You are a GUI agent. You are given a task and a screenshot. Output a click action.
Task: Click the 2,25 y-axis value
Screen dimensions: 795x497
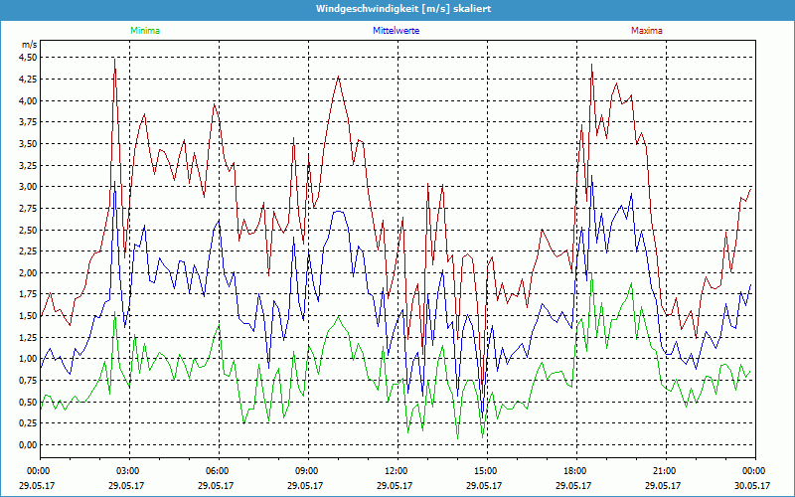(29, 251)
